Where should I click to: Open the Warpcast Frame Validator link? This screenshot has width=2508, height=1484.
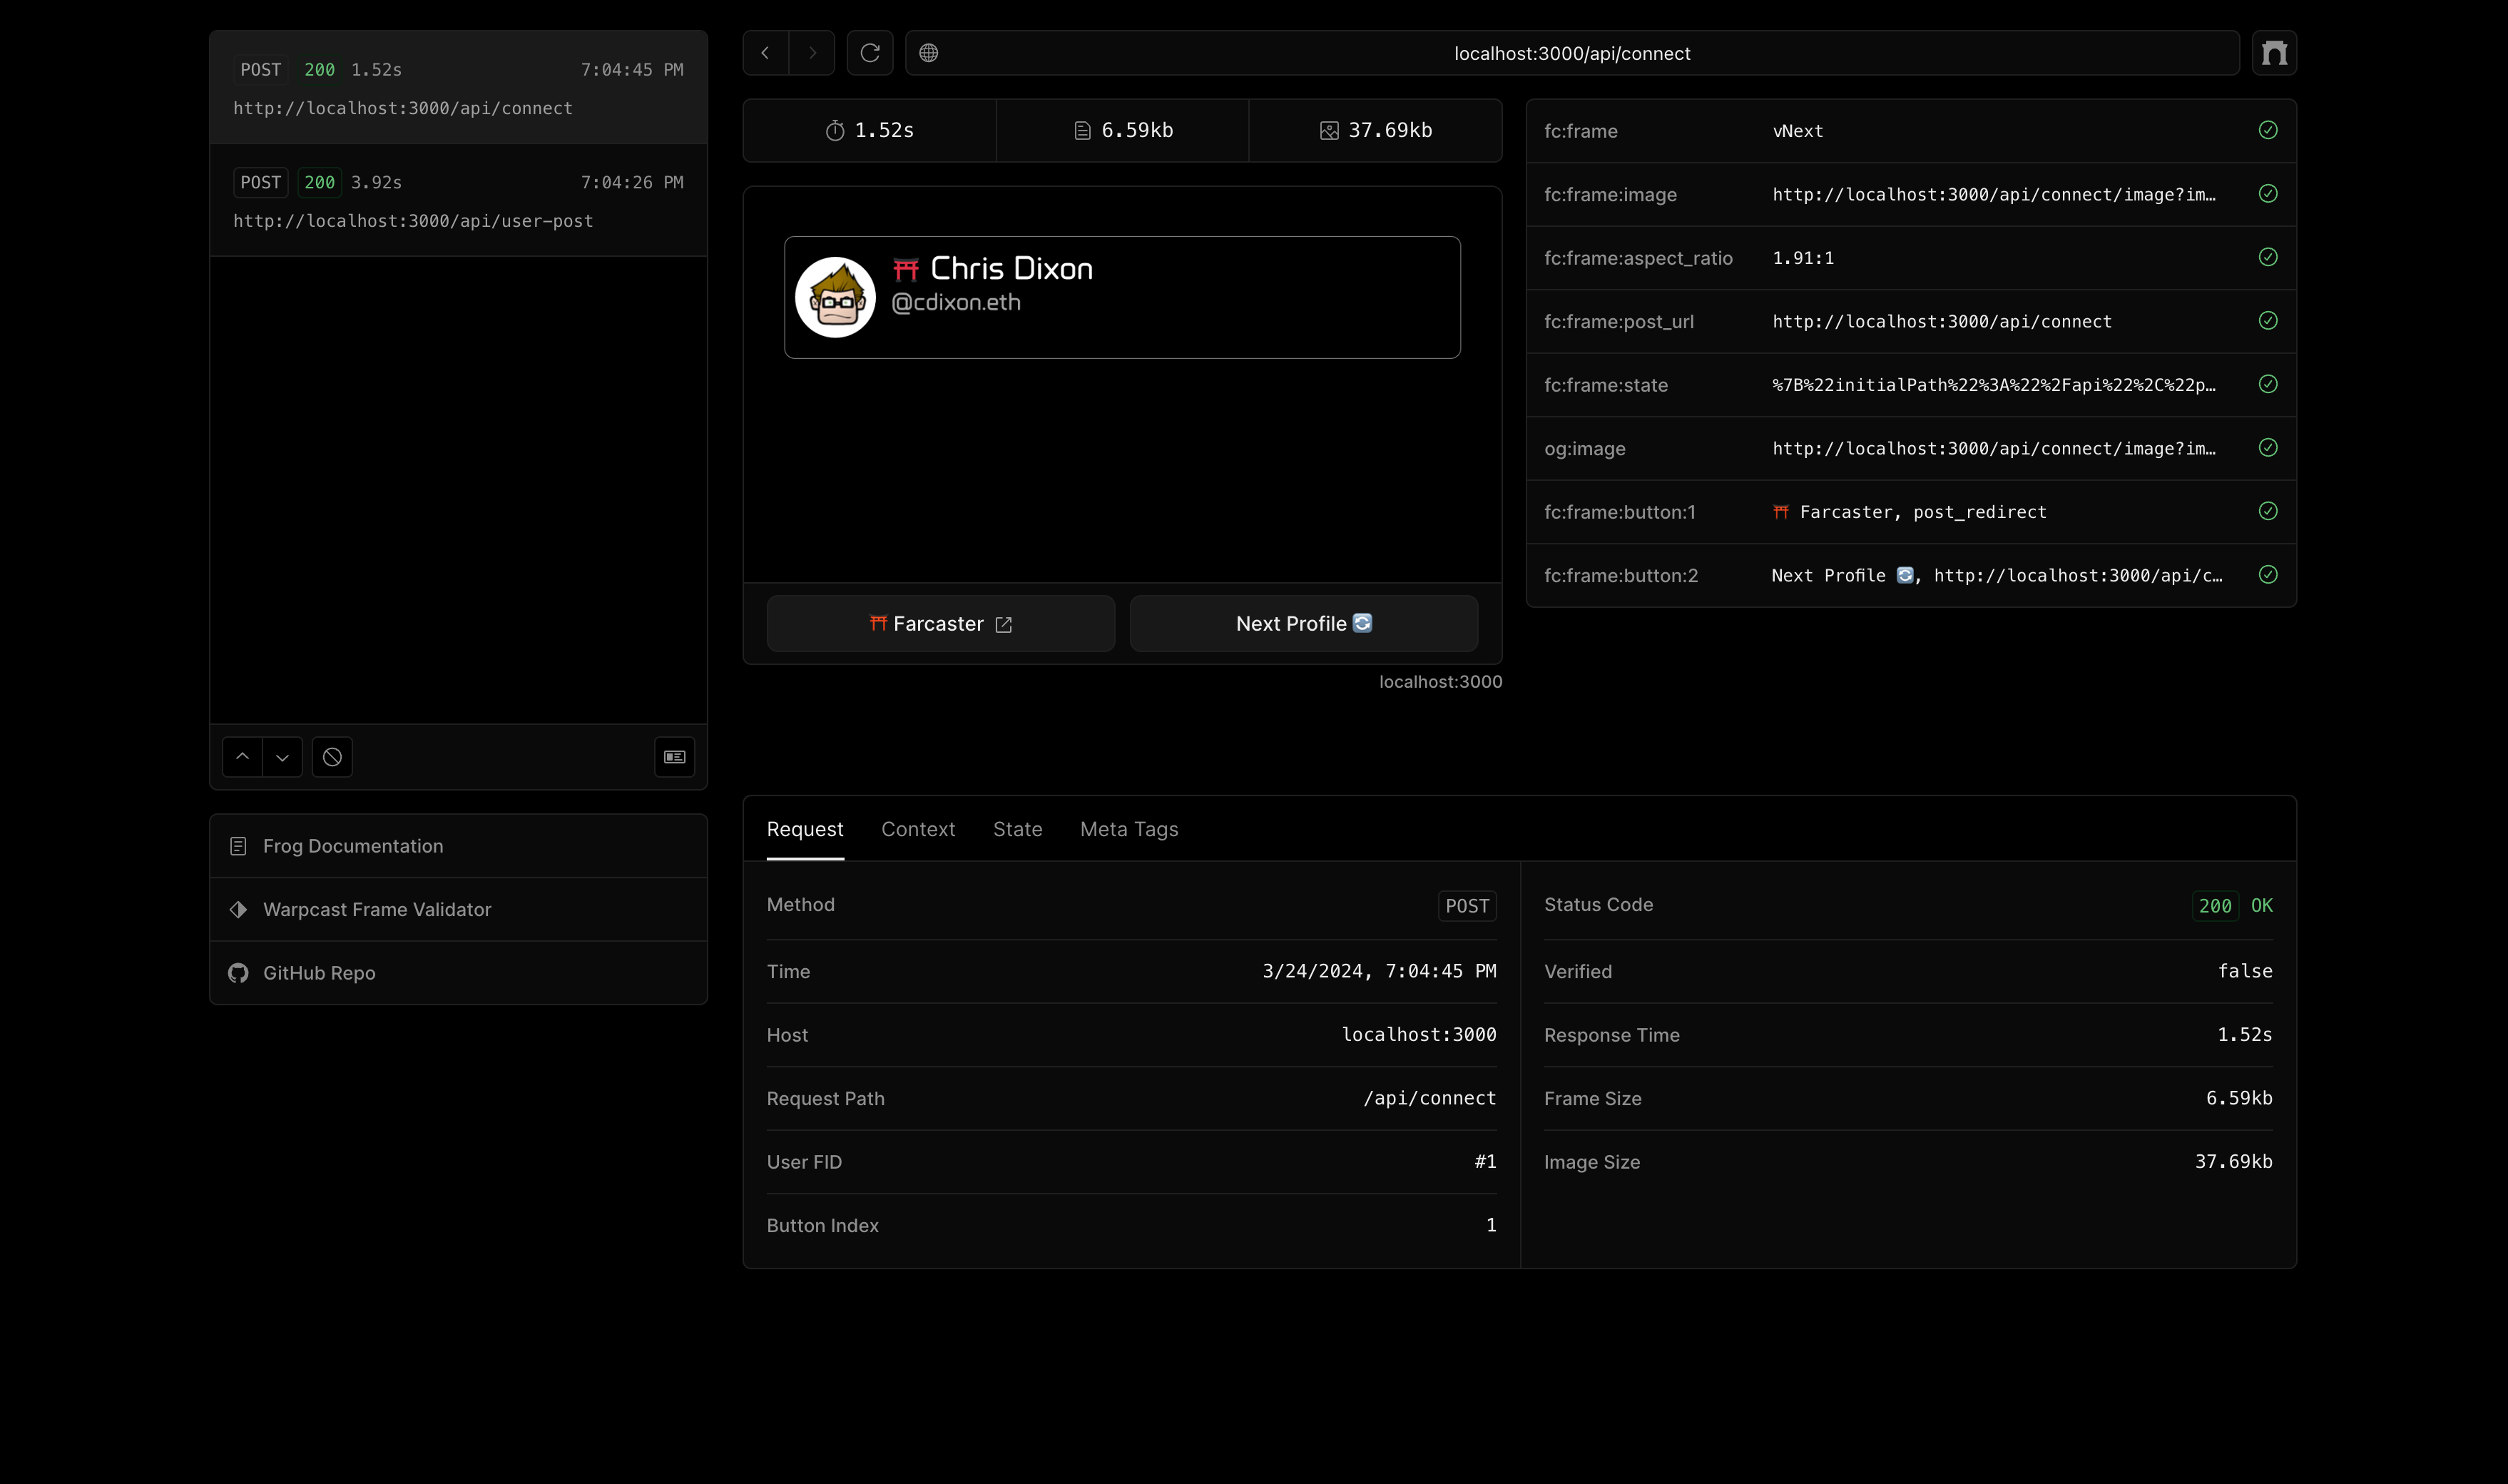click(459, 909)
